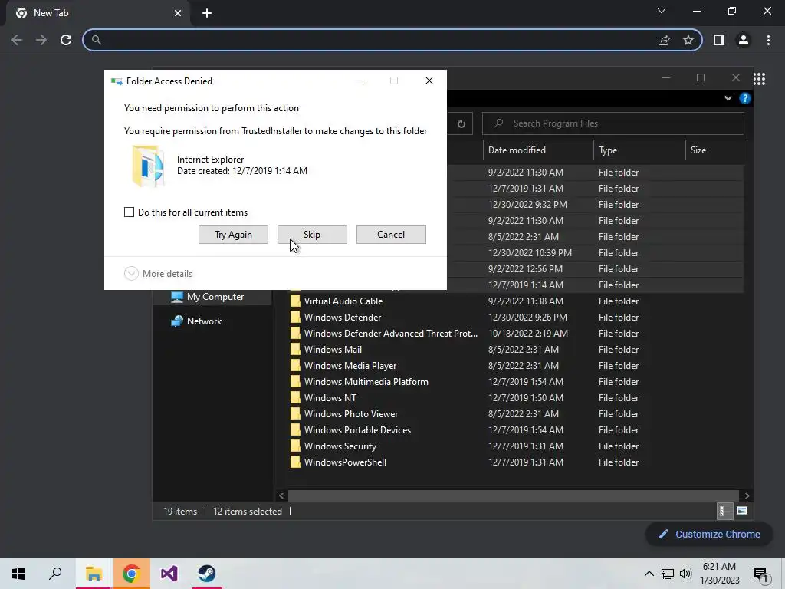Open Google Chrome from taskbar
Image resolution: width=785 pixels, height=589 pixels.
point(131,574)
